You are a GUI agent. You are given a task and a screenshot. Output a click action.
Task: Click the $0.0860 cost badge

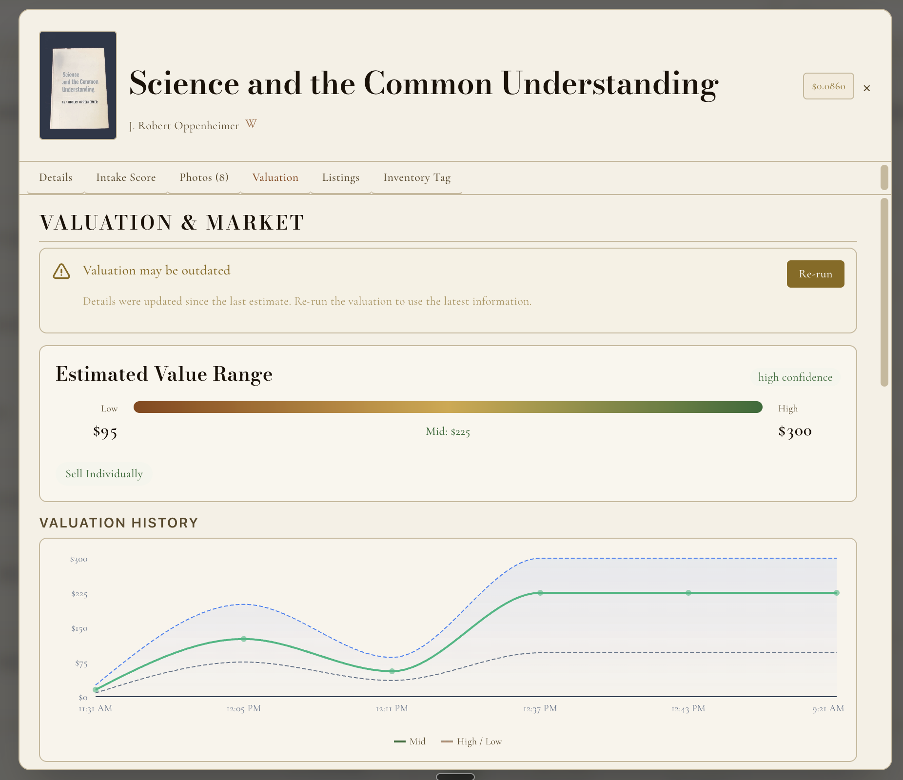click(828, 86)
